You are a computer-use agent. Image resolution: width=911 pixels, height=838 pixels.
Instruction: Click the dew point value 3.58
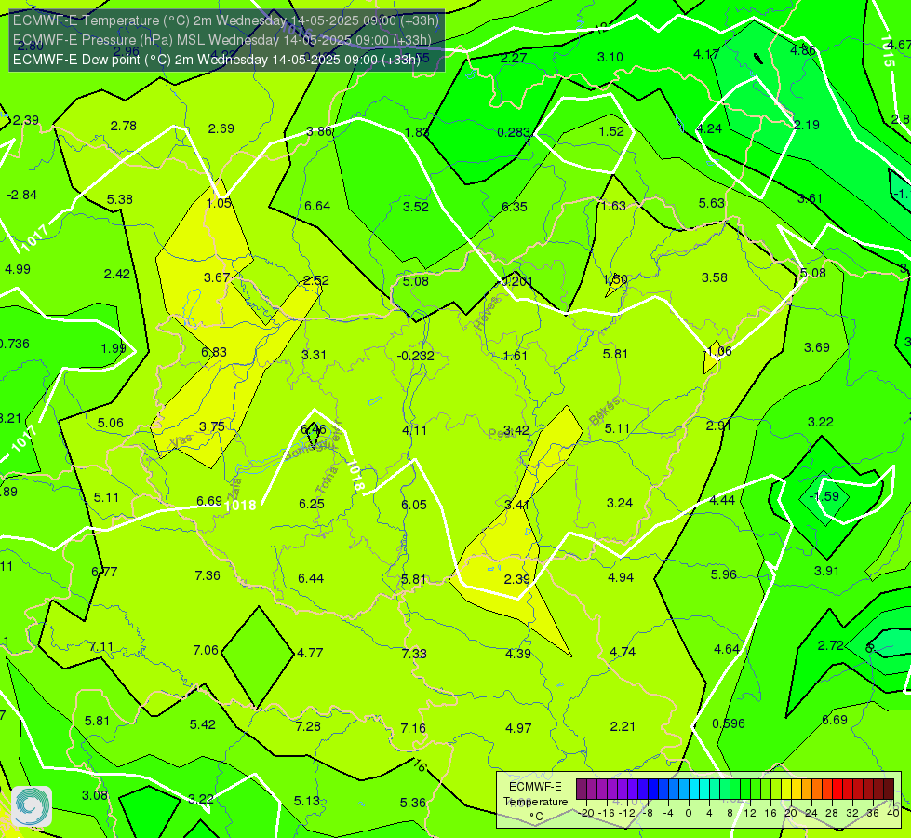714,278
